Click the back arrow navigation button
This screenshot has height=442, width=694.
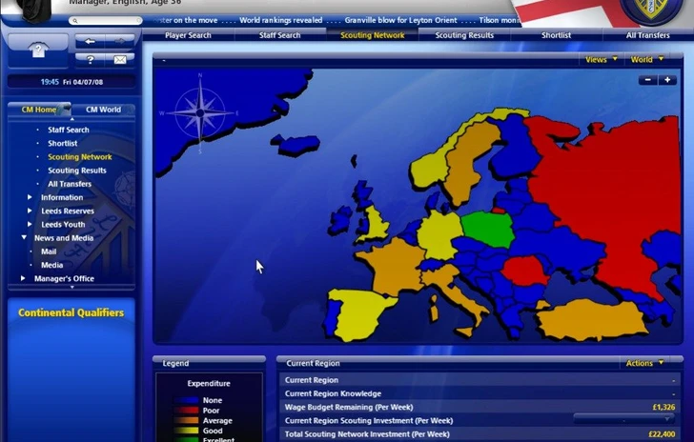click(x=91, y=42)
